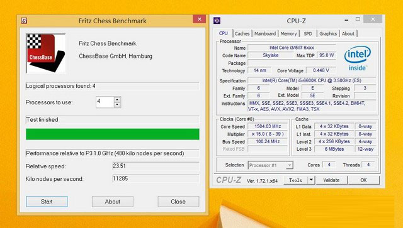Click the Level 2 4-way associativity value
Image resolution: width=403 pixels, height=228 pixels.
pos(365,141)
